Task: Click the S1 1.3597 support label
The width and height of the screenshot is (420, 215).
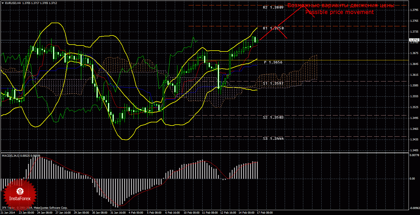Action: click(273, 83)
